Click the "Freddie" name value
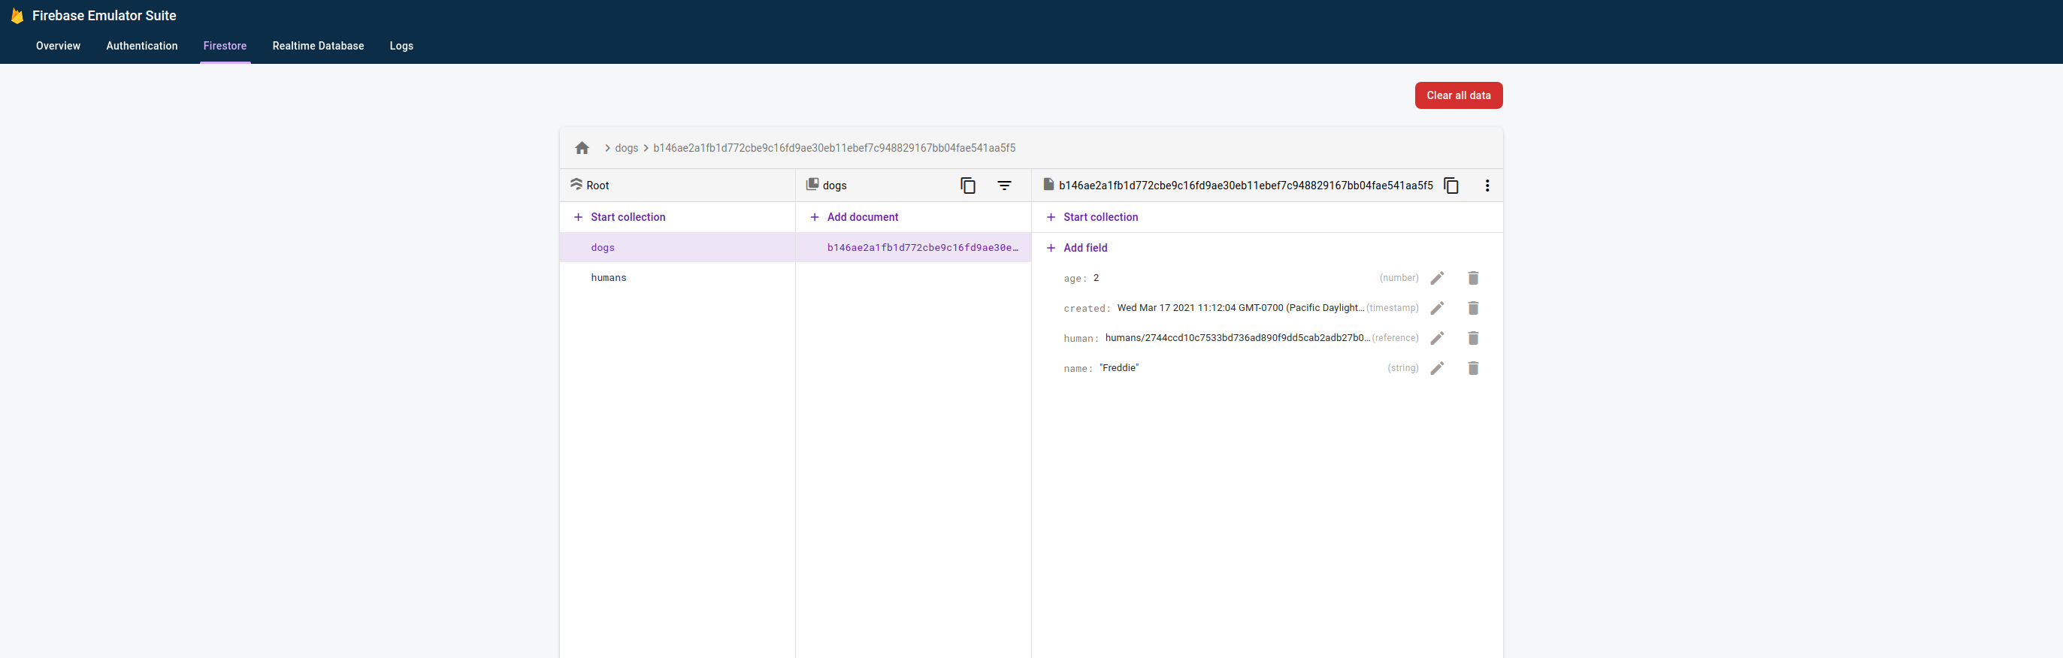This screenshot has width=2063, height=658. click(1119, 368)
